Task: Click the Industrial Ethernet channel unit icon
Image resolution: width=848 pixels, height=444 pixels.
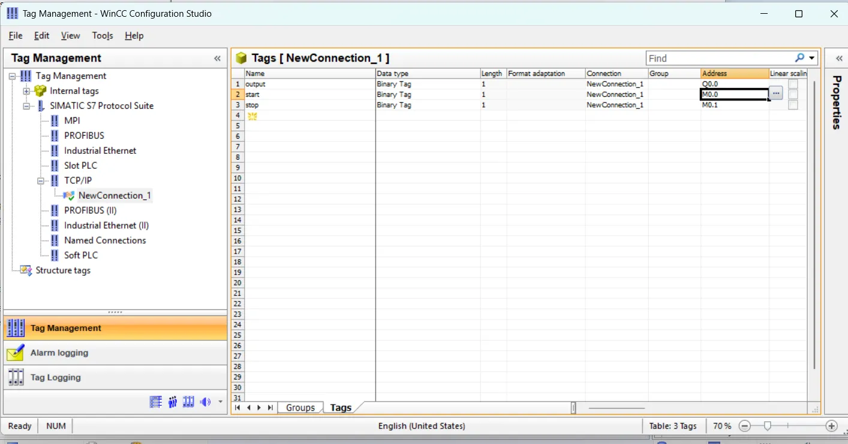Action: [x=55, y=150]
